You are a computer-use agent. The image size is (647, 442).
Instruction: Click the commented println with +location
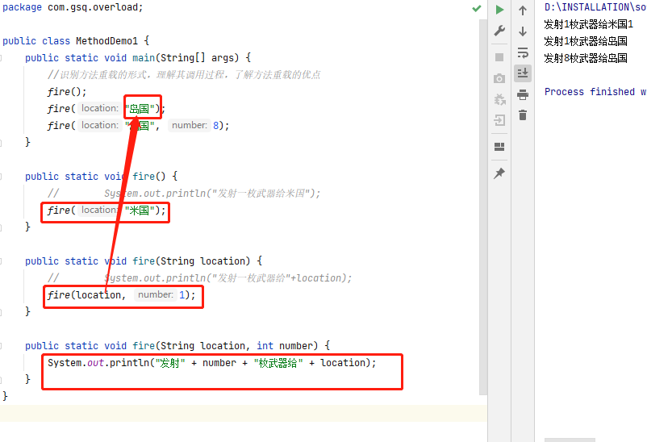click(x=200, y=277)
